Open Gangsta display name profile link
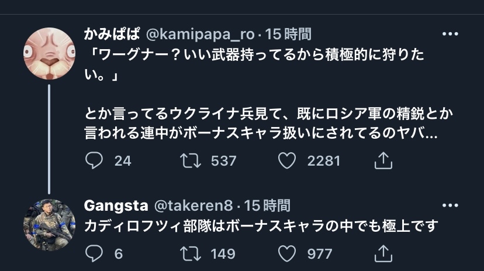 pyautogui.click(x=115, y=205)
